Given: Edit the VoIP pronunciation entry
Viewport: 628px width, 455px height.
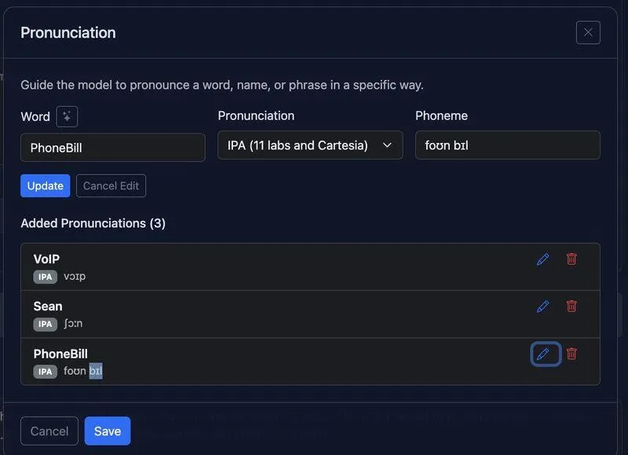Looking at the screenshot, I should pyautogui.click(x=542, y=259).
